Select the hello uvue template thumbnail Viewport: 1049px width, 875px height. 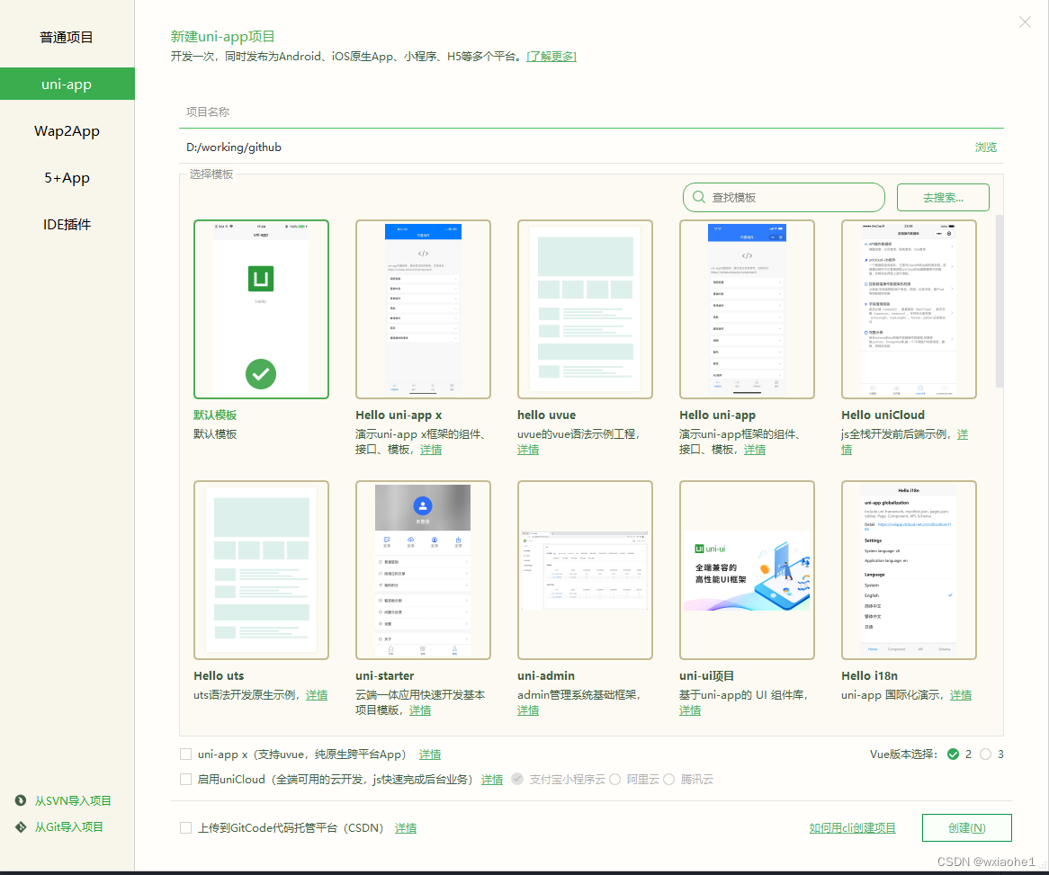pyautogui.click(x=585, y=309)
